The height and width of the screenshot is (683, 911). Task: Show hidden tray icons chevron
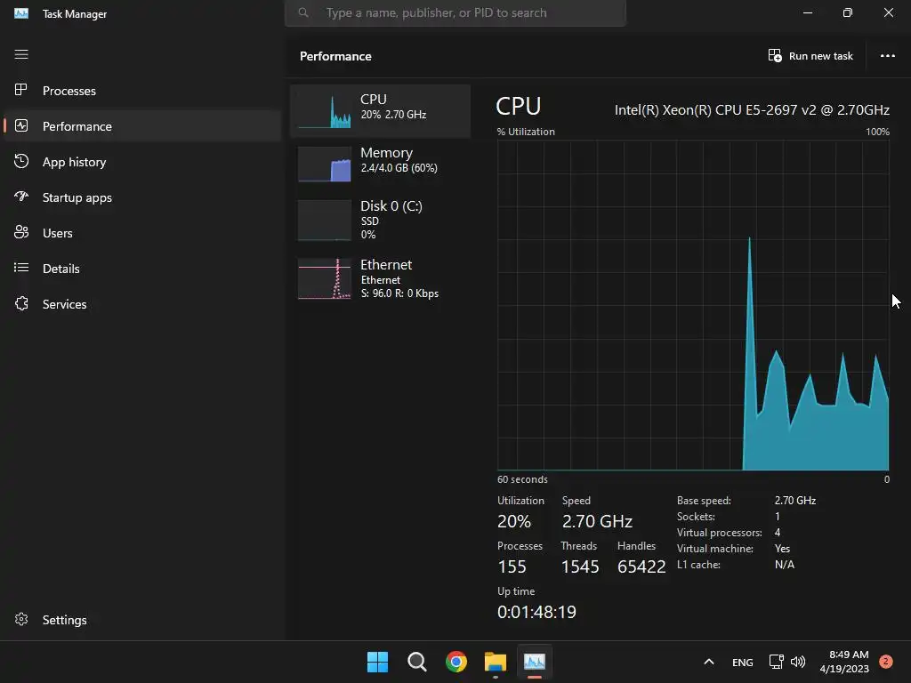coord(709,662)
